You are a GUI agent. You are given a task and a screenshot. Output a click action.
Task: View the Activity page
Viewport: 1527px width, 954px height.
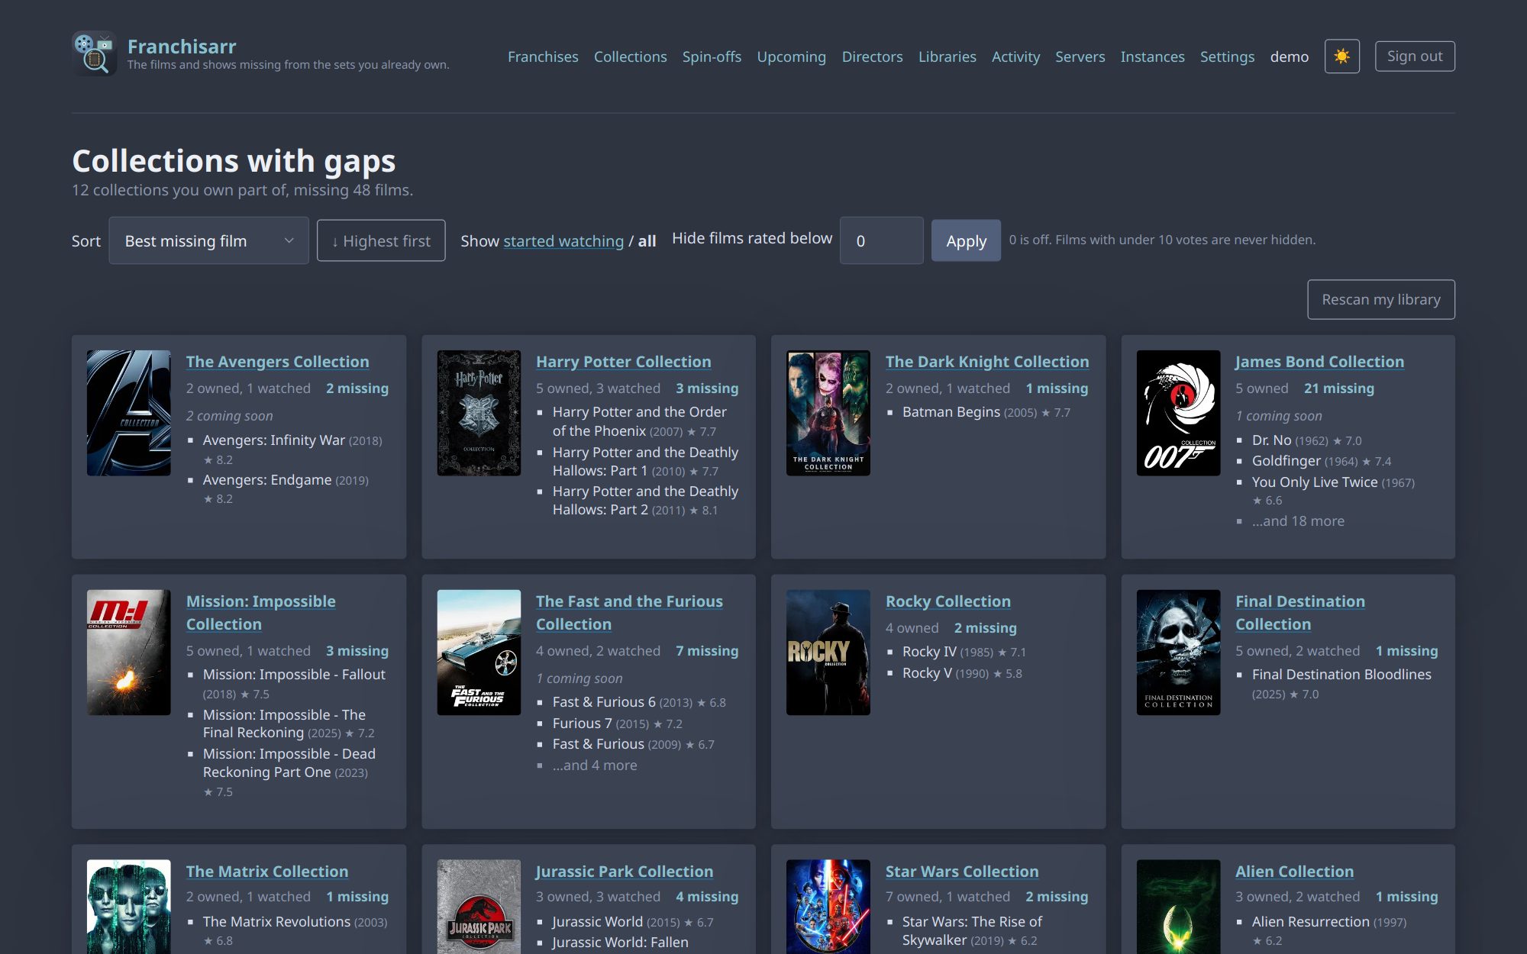tap(1015, 56)
